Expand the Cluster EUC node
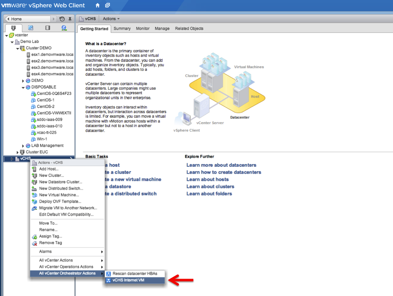The width and height of the screenshot is (393, 296). click(x=17, y=152)
